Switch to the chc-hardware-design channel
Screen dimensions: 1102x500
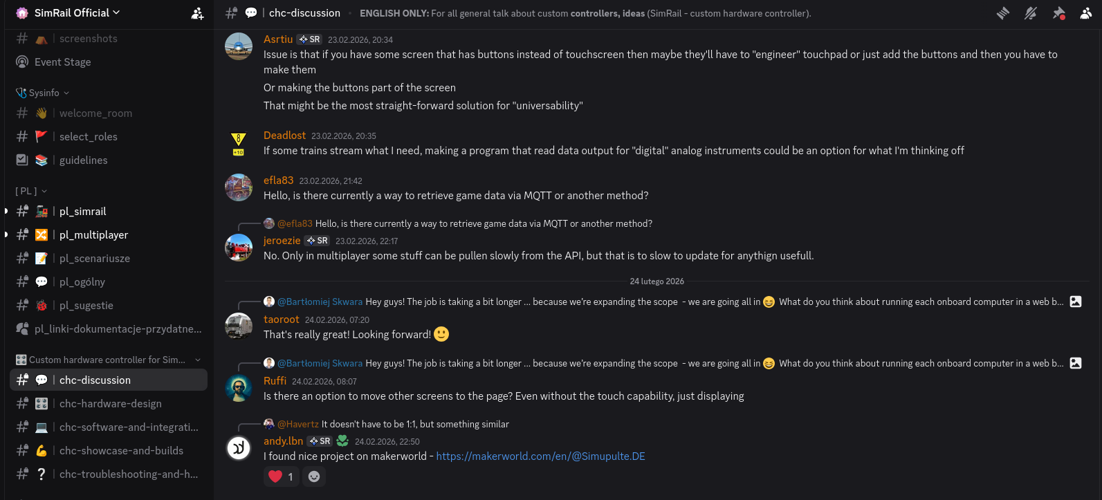[x=110, y=404]
